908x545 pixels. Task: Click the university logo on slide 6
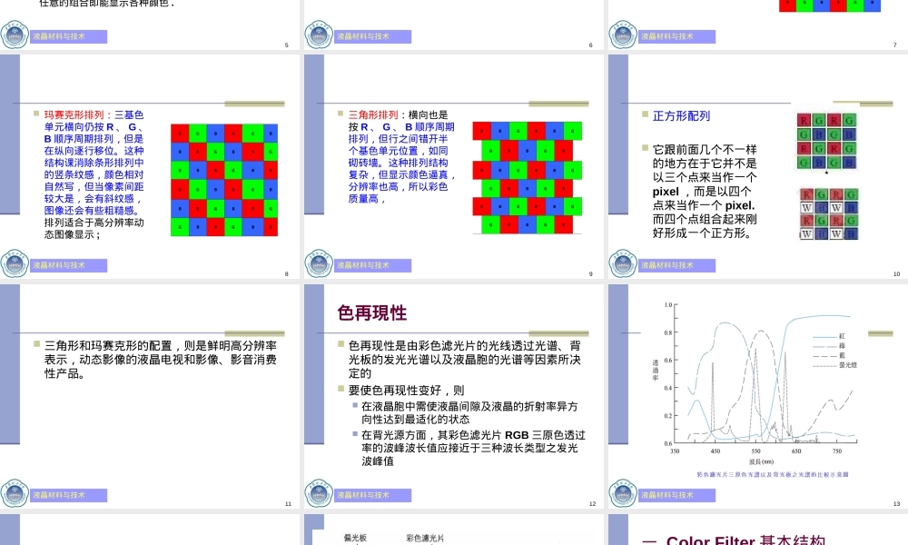[x=319, y=35]
